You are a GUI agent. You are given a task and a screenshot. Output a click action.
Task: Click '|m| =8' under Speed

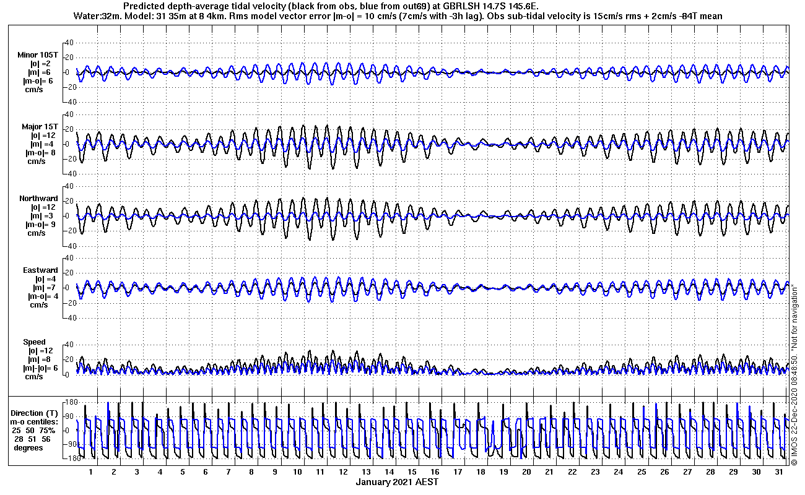41,359
